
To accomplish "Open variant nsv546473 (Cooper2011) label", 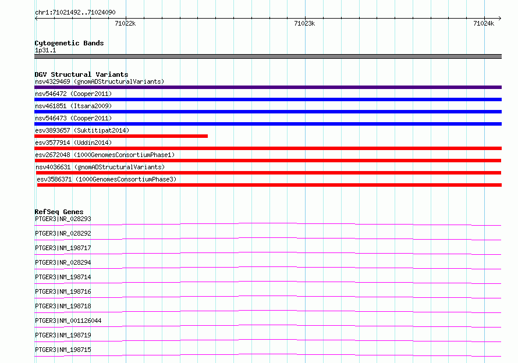I will click(73, 118).
